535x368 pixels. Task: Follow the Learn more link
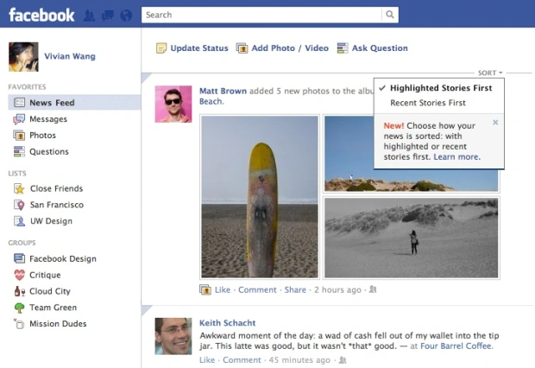tap(456, 157)
